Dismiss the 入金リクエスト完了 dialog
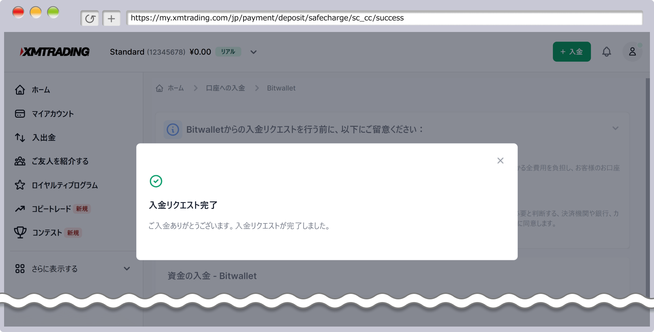The height and width of the screenshot is (332, 654). pos(500,161)
